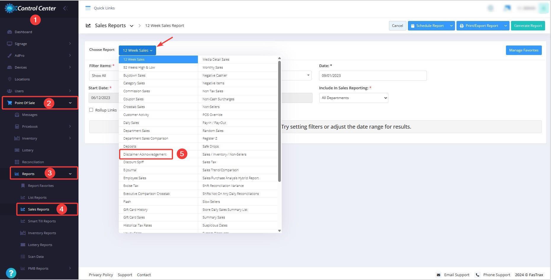
Task: Expand the Signage sidebar section
Action: click(x=70, y=44)
